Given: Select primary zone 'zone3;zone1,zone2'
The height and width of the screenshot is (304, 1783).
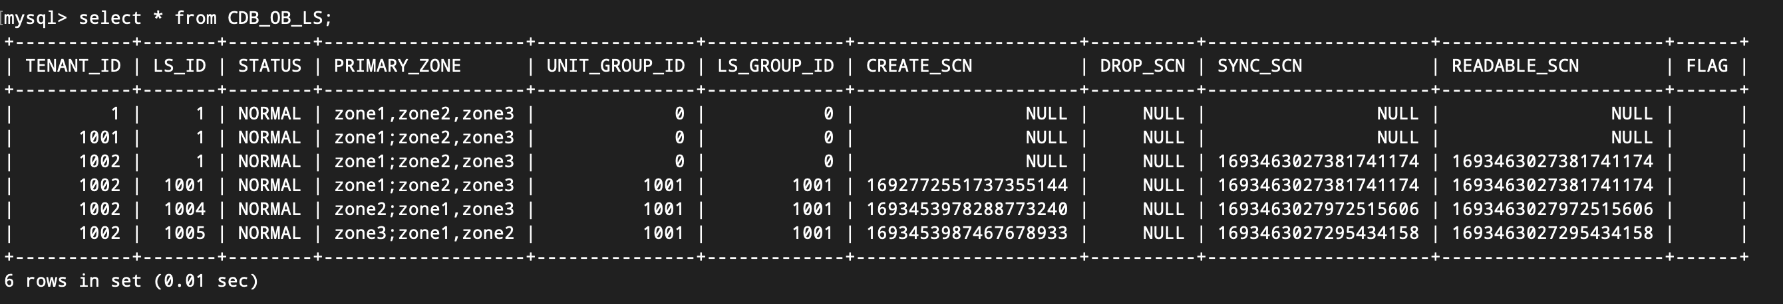Looking at the screenshot, I should point(424,234).
